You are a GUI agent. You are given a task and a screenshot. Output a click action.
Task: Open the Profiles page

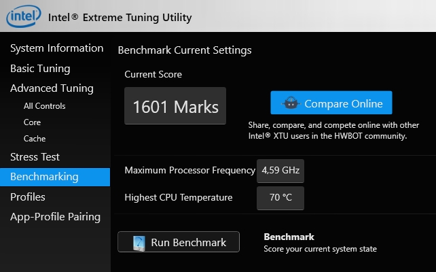(28, 197)
